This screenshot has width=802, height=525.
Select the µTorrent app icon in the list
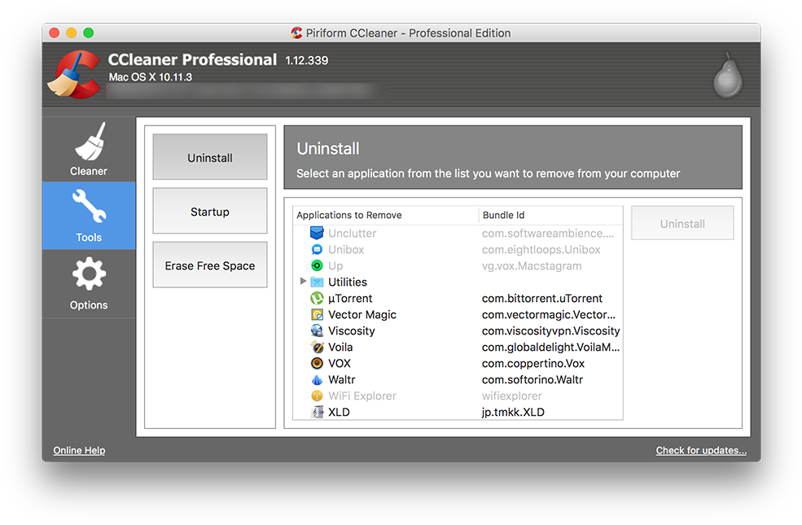318,298
